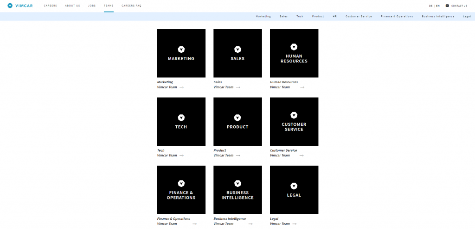
Task: Jump to Finance & Operations in subnav
Action: point(397,16)
